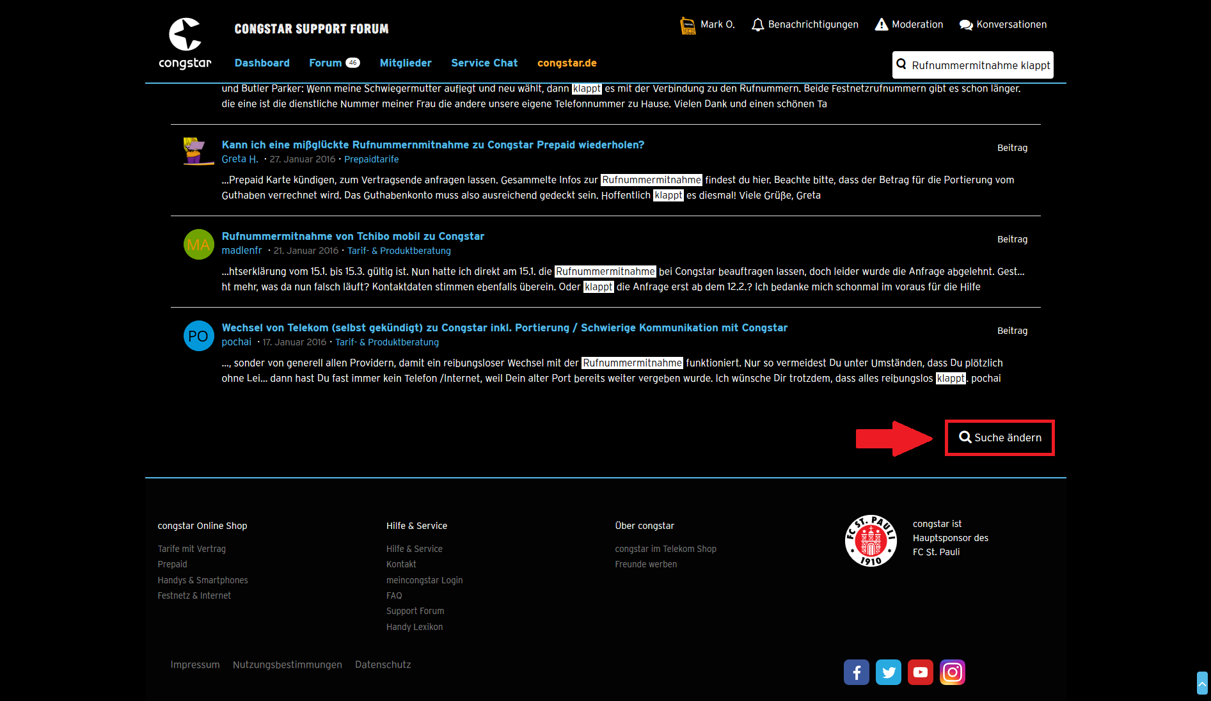Open the Twitter page icon
The width and height of the screenshot is (1211, 701).
point(889,672)
